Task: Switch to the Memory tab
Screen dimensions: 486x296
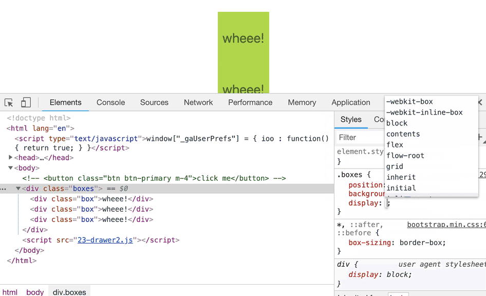Action: 302,103
